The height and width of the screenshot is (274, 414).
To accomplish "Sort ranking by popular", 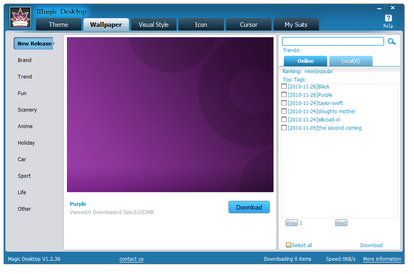I will click(x=324, y=71).
